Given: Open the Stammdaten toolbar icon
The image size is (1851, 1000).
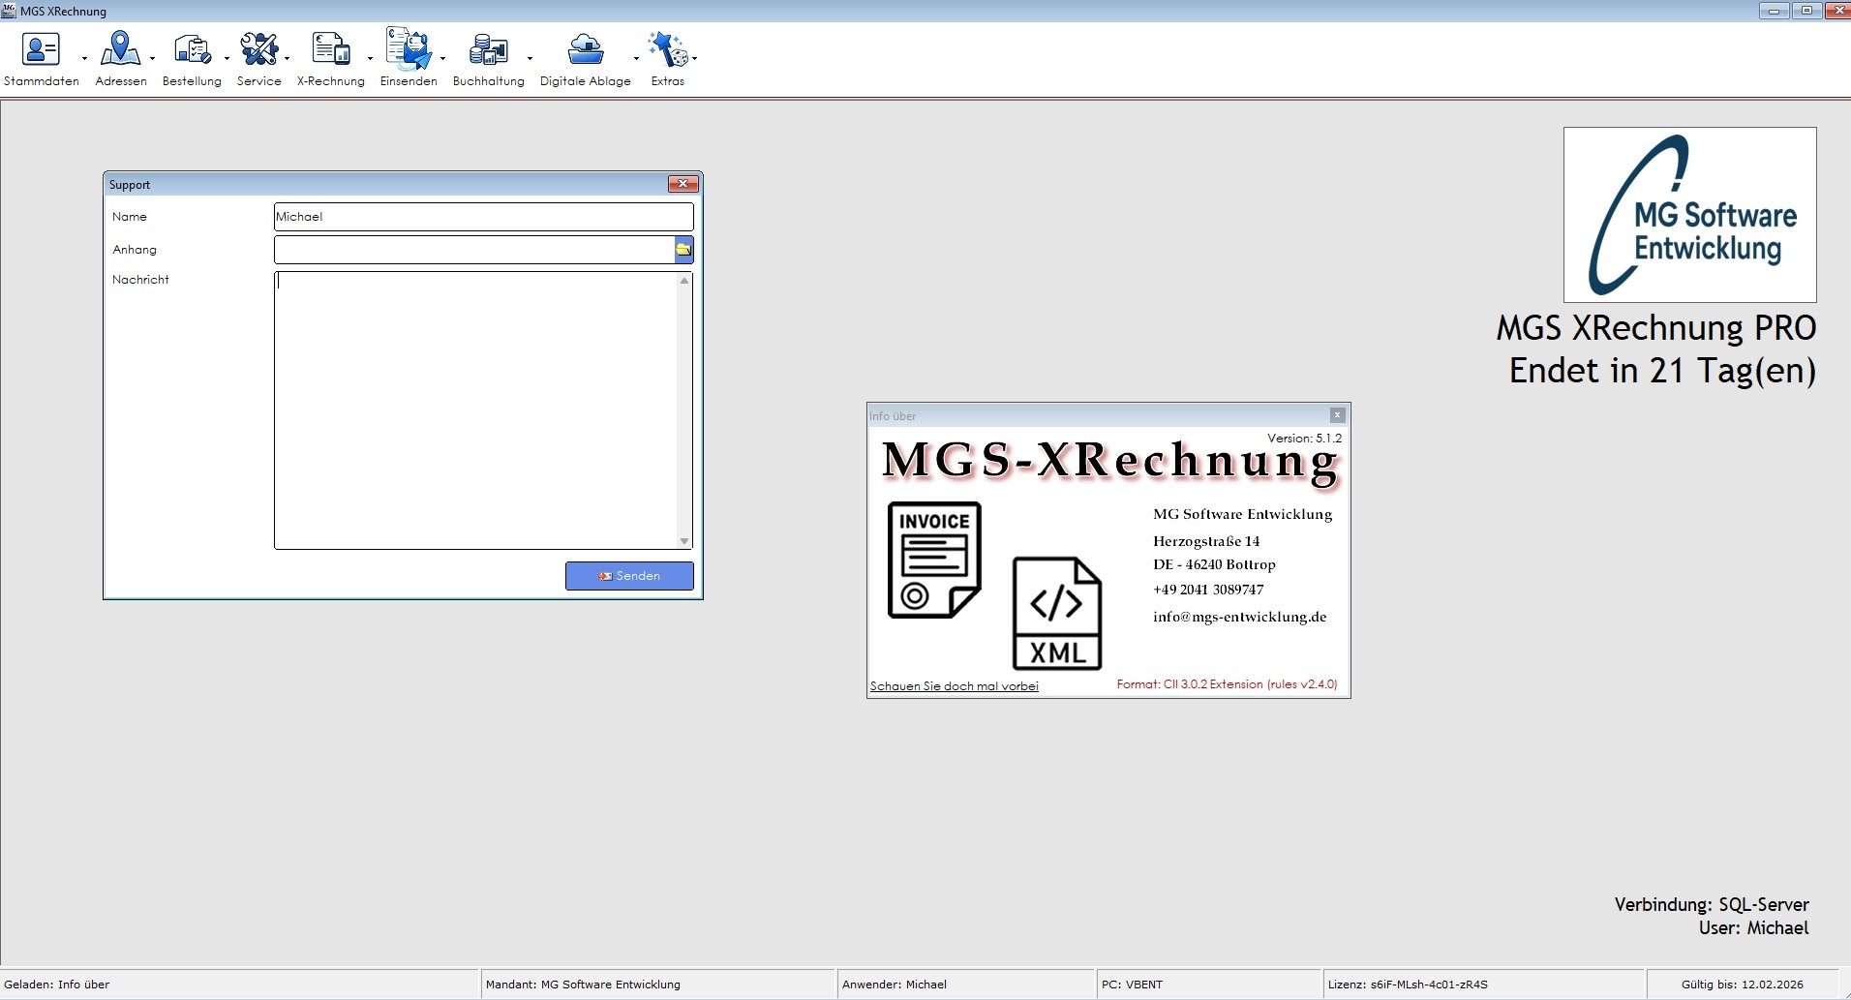Looking at the screenshot, I should point(41,48).
